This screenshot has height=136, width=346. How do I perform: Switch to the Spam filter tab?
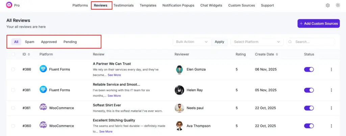click(30, 42)
